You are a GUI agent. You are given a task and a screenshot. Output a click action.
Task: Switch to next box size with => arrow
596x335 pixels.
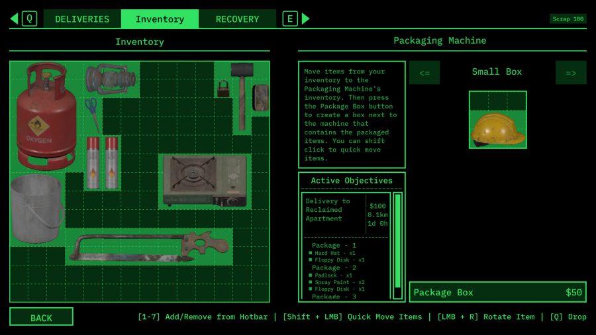pyautogui.click(x=570, y=73)
